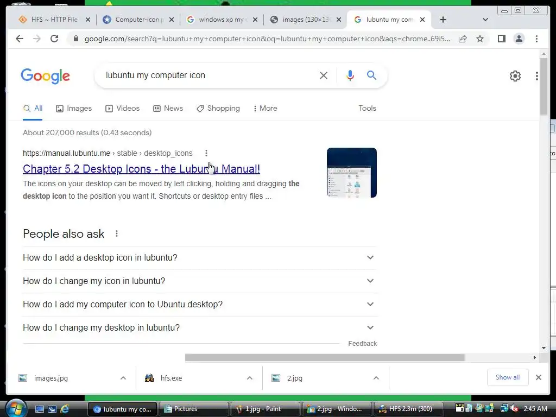Select the News search filter

[168, 109]
